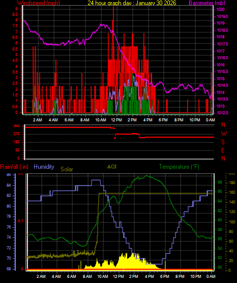Click the 76 humidity axis value

[x=9, y=227]
